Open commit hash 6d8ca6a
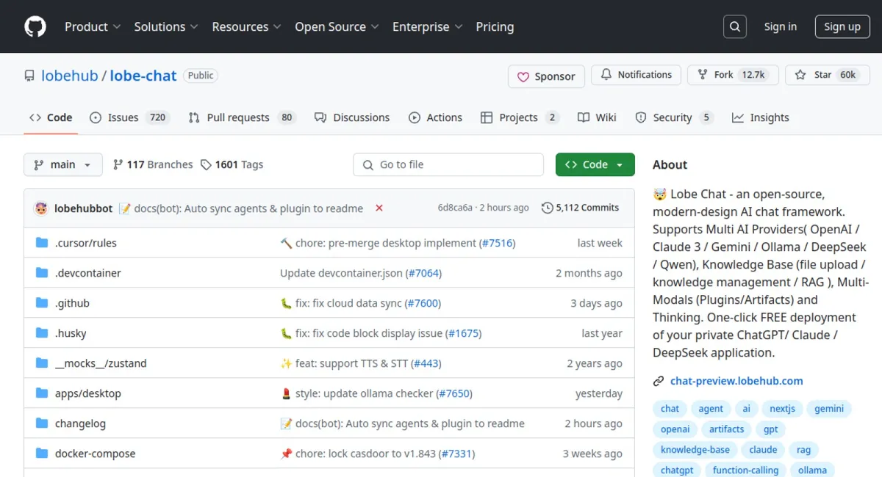This screenshot has width=882, height=477. click(x=455, y=208)
